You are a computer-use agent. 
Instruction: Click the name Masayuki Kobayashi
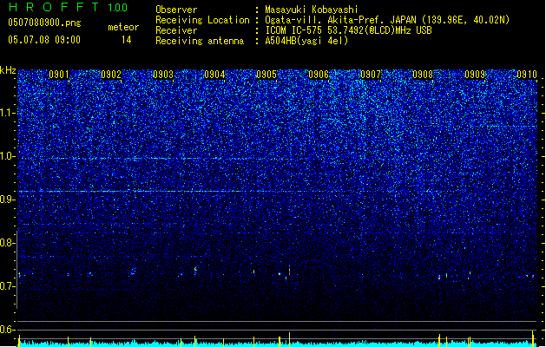[312, 10]
